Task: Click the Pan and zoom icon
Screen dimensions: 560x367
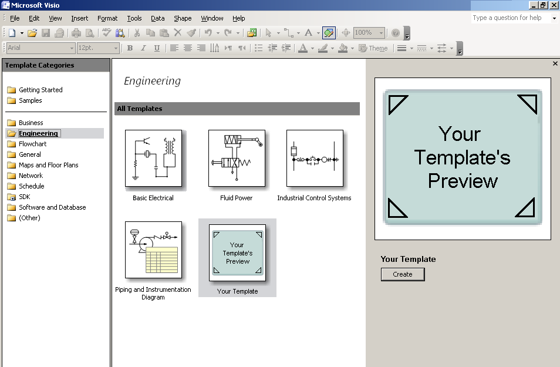Action: coord(346,33)
